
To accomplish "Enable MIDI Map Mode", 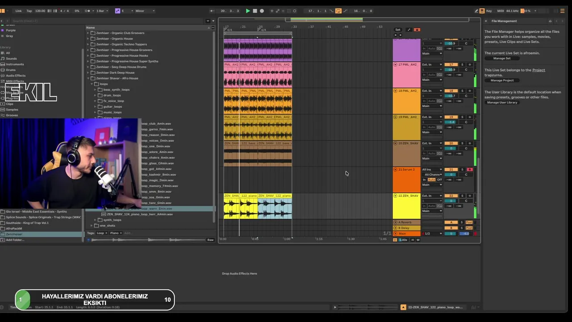I will point(500,11).
